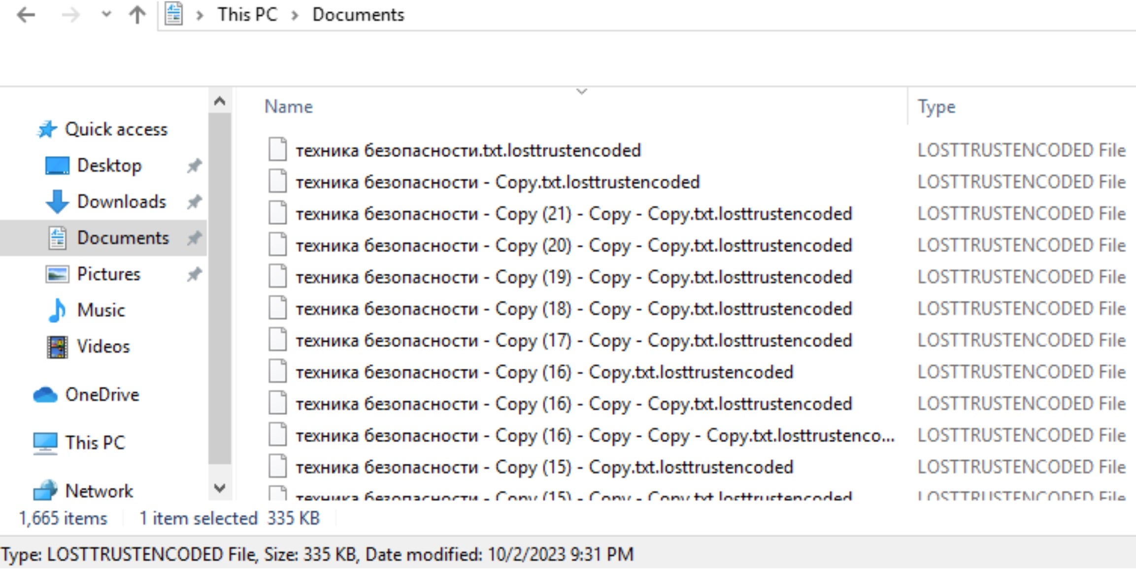The height and width of the screenshot is (572, 1136).
Task: Select Network in navigation pane
Action: point(99,491)
